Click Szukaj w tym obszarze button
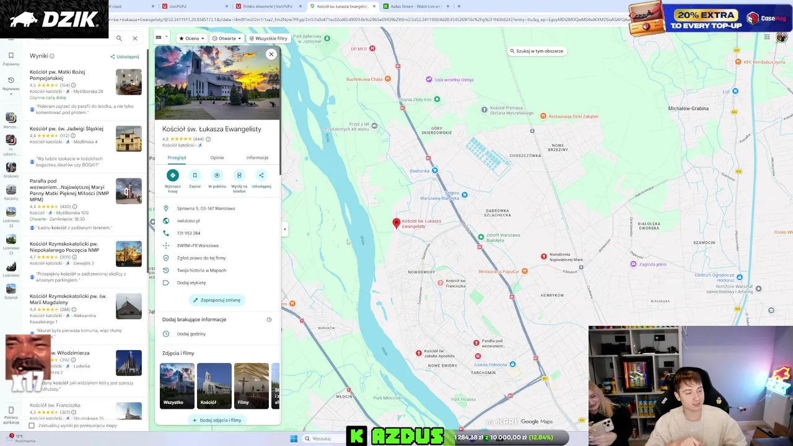This screenshot has width=793, height=446. (537, 51)
